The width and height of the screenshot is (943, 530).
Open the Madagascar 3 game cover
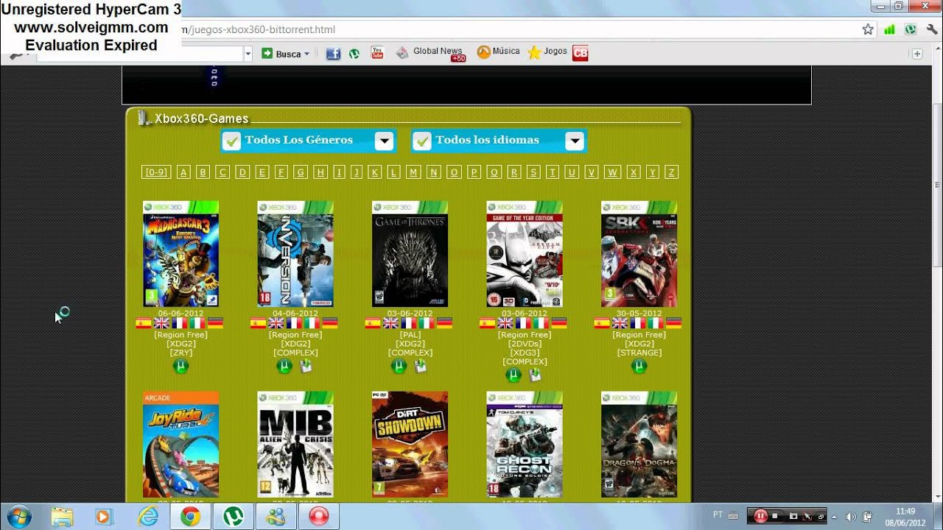pyautogui.click(x=180, y=254)
